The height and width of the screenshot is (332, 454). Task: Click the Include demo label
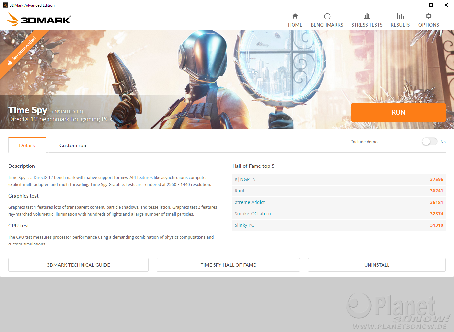364,142
